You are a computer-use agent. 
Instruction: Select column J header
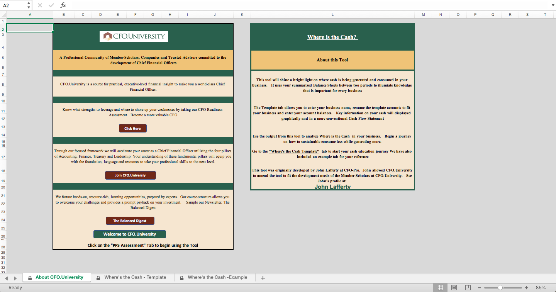tap(215, 15)
